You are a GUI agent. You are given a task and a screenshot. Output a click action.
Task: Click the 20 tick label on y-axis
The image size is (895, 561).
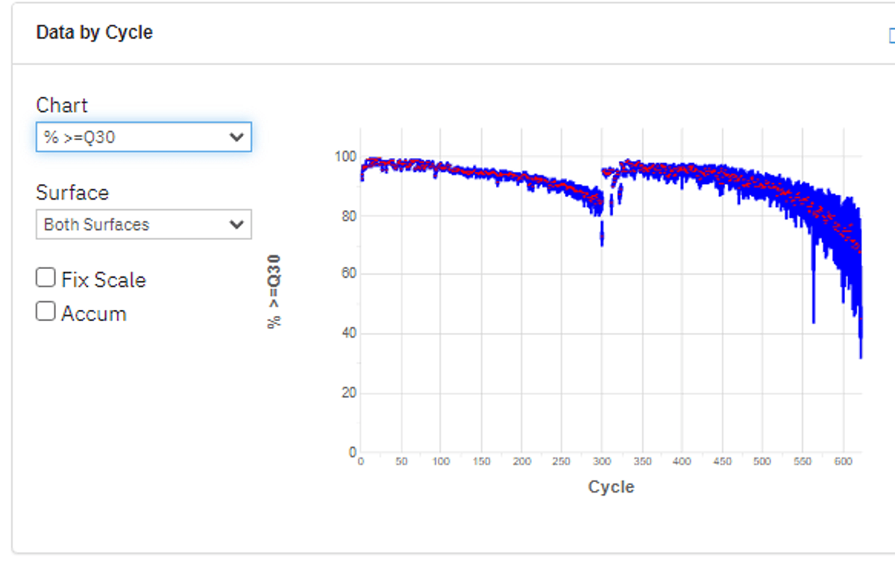click(348, 393)
